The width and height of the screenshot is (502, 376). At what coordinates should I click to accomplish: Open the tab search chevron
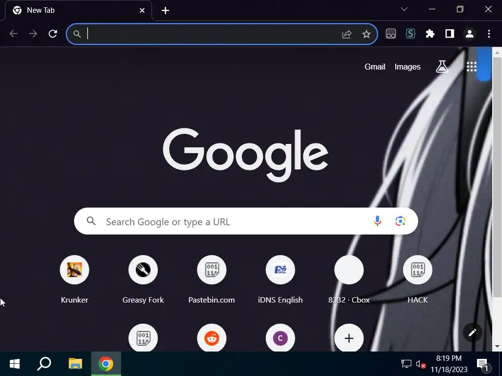pos(404,9)
